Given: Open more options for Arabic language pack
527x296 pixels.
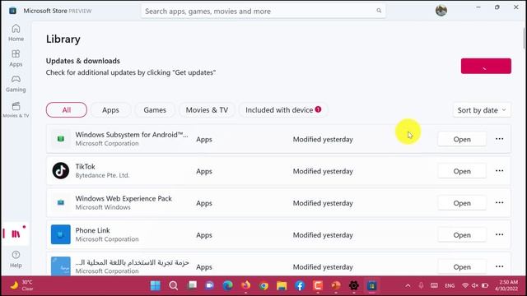Looking at the screenshot, I should [499, 266].
